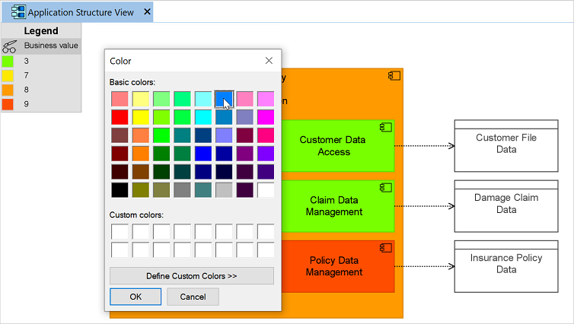This screenshot has width=574, height=324.
Task: Pick the red basic color swatch
Action: (120, 117)
